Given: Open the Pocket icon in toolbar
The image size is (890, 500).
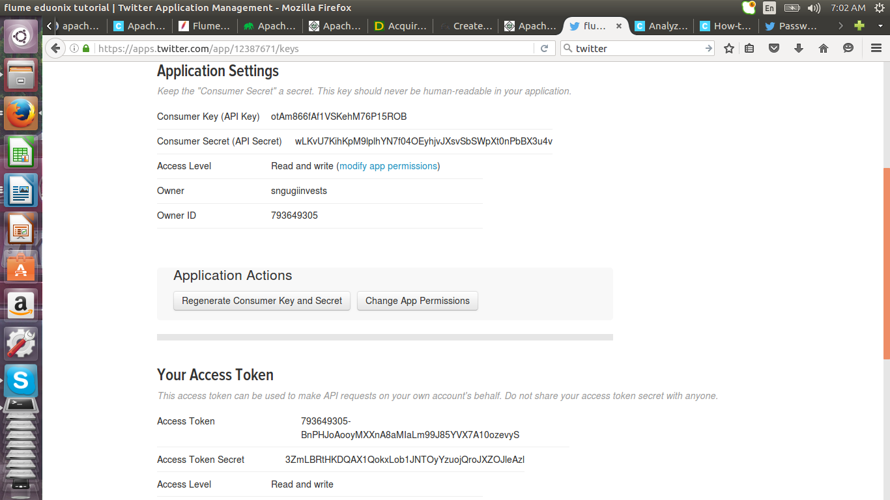Looking at the screenshot, I should 774,48.
